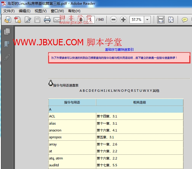Screen dimensions: 192x169
Task: Click index letter Y link
Action: click(151, 91)
